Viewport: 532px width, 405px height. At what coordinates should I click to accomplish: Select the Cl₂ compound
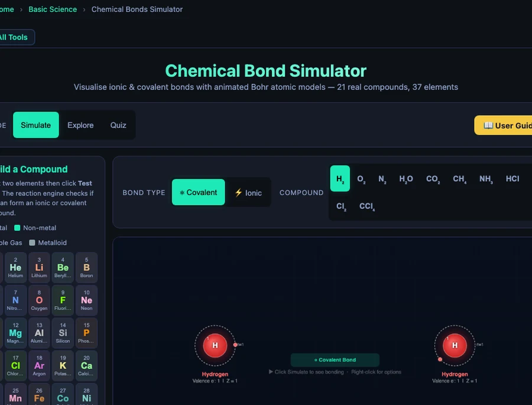(341, 206)
